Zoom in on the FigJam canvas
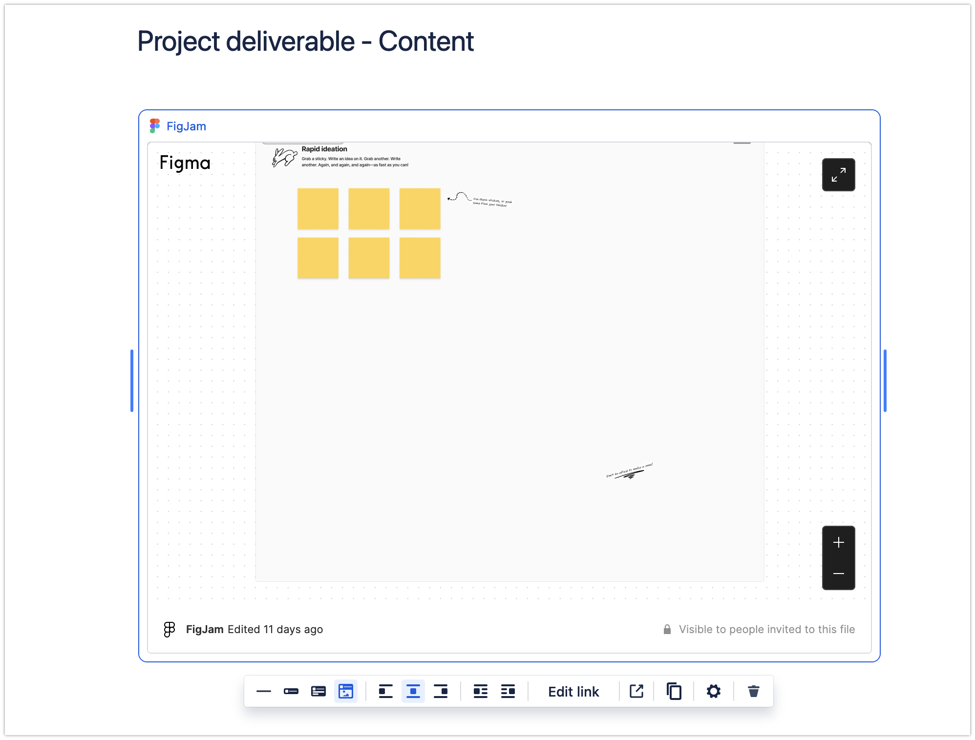 coord(839,542)
